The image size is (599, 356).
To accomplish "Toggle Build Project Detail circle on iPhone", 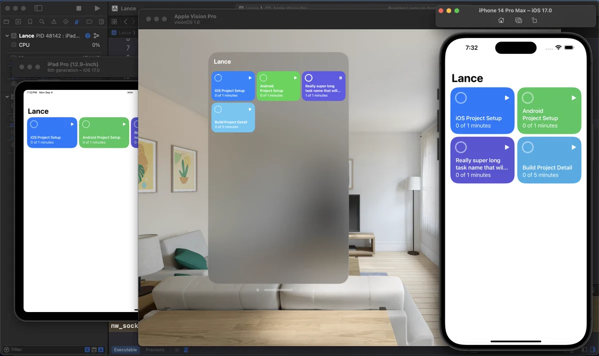I will 528,147.
